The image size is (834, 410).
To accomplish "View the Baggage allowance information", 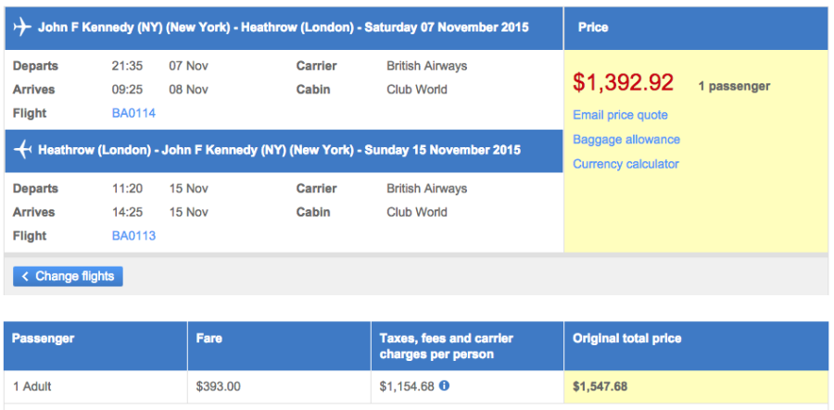I will [x=626, y=139].
